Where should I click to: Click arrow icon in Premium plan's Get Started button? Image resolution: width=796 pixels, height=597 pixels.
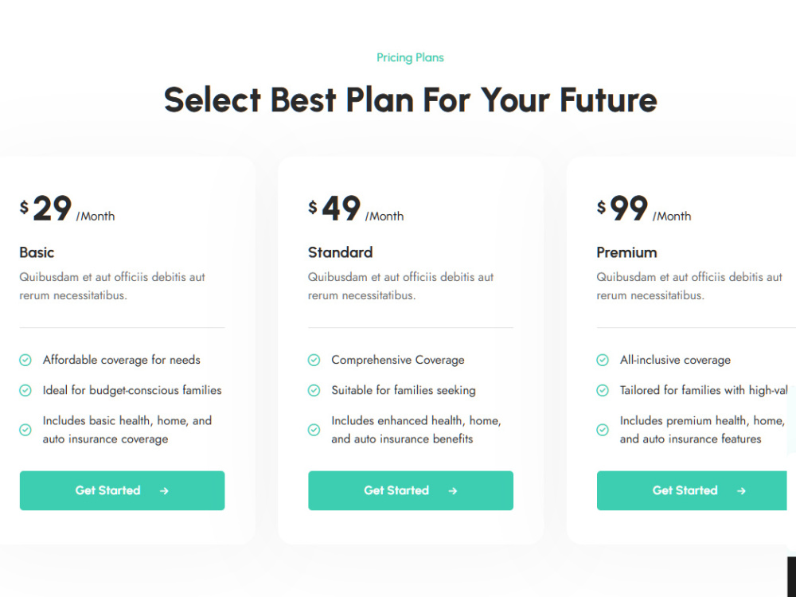tap(741, 491)
